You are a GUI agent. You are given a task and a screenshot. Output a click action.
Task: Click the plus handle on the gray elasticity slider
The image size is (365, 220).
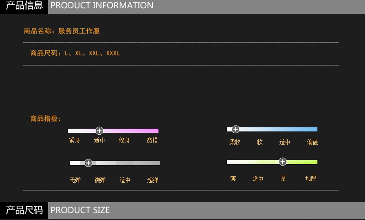pos(88,163)
